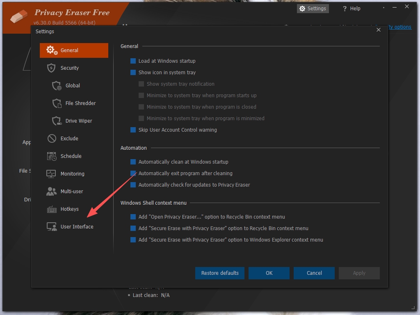The image size is (420, 315).
Task: Open the File Shredder settings page
Action: pos(74,103)
